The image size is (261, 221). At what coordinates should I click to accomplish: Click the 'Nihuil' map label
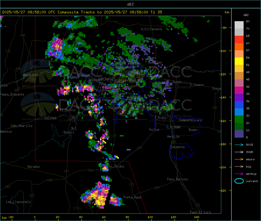[x=68, y=132]
